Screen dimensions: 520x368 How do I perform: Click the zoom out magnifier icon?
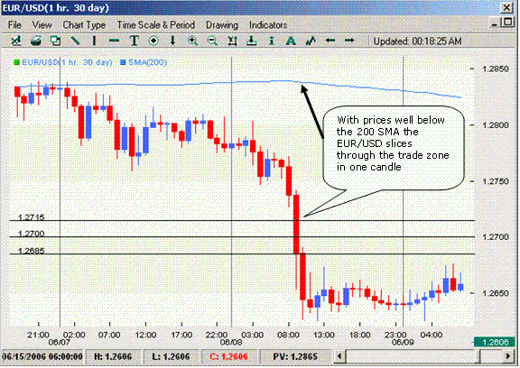(212, 41)
